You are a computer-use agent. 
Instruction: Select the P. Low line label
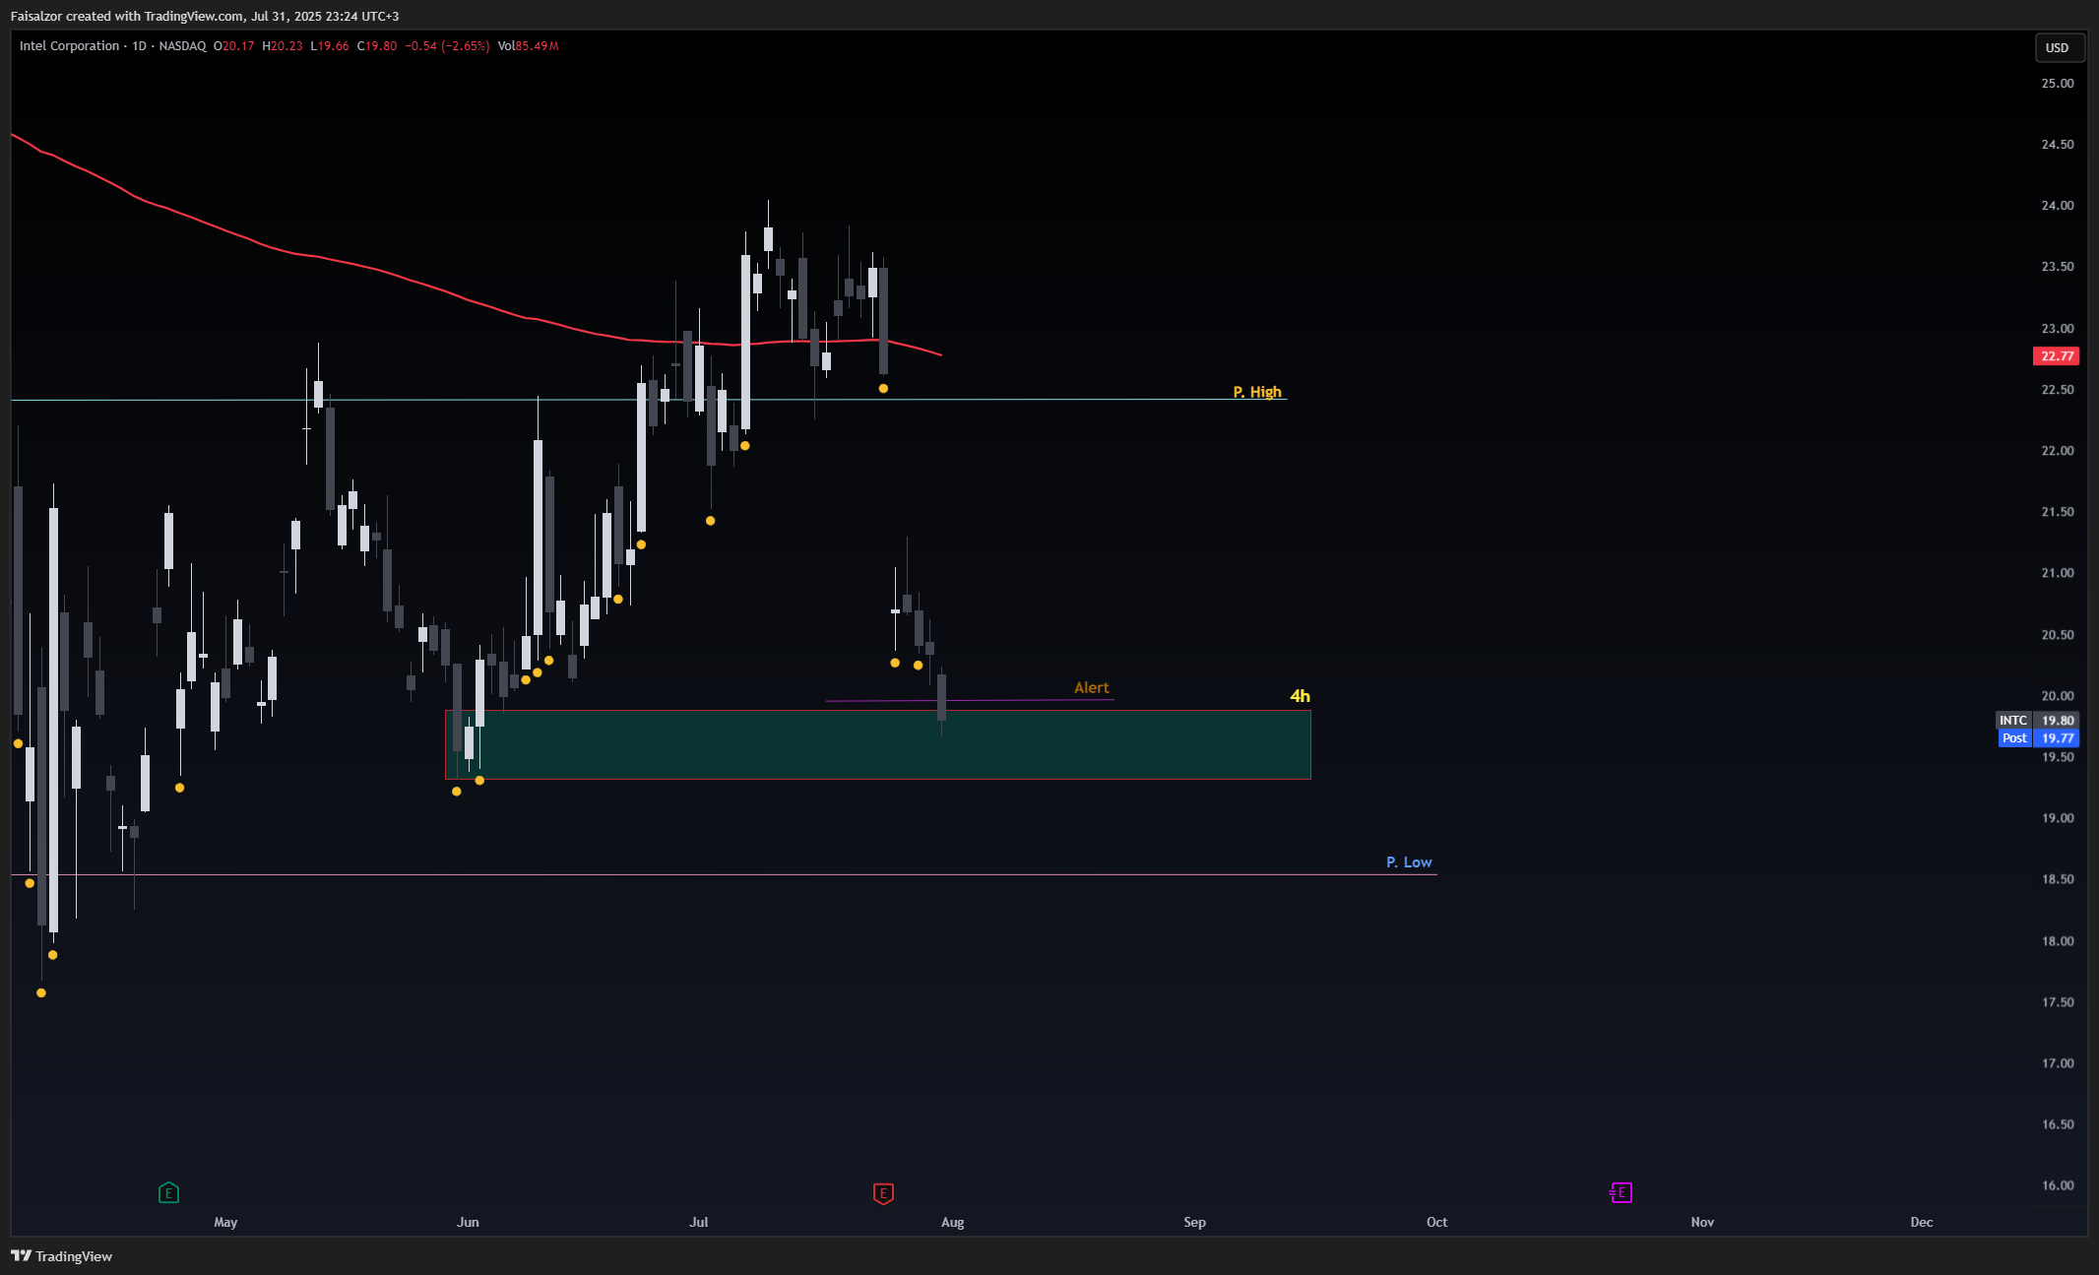coord(1409,862)
